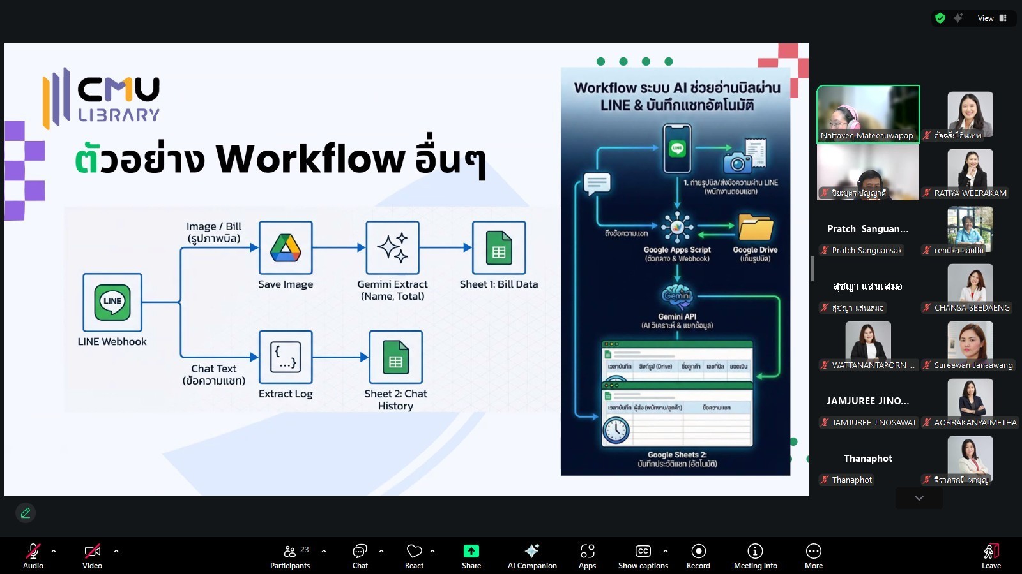The image size is (1022, 574).
Task: Open the Apps menu
Action: click(x=587, y=556)
